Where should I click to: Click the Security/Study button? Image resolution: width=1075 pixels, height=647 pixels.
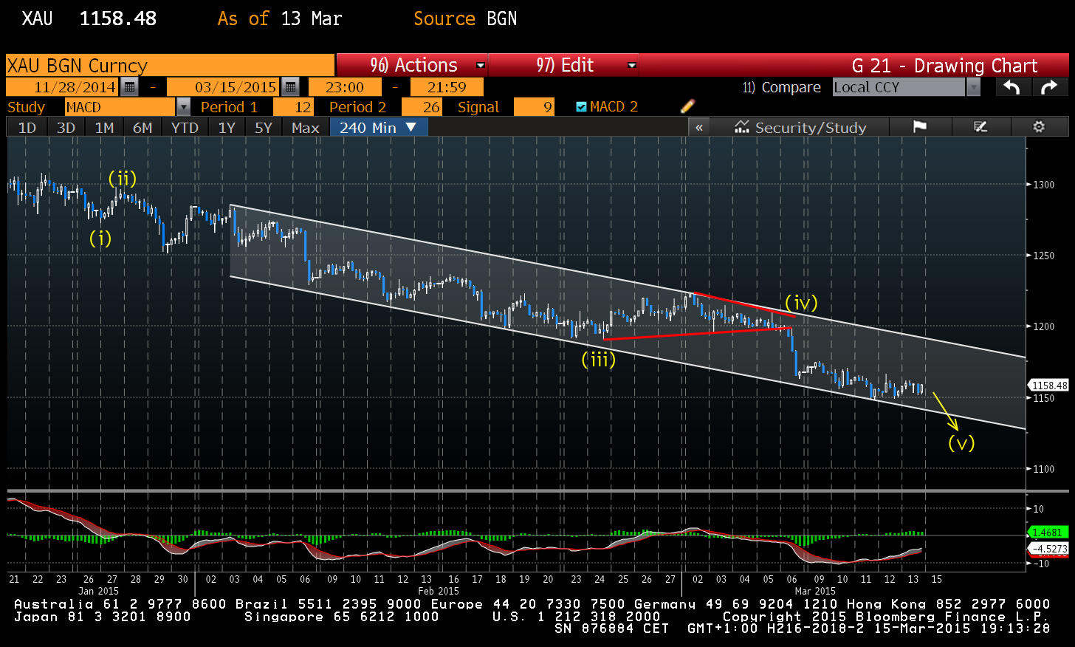tap(801, 127)
